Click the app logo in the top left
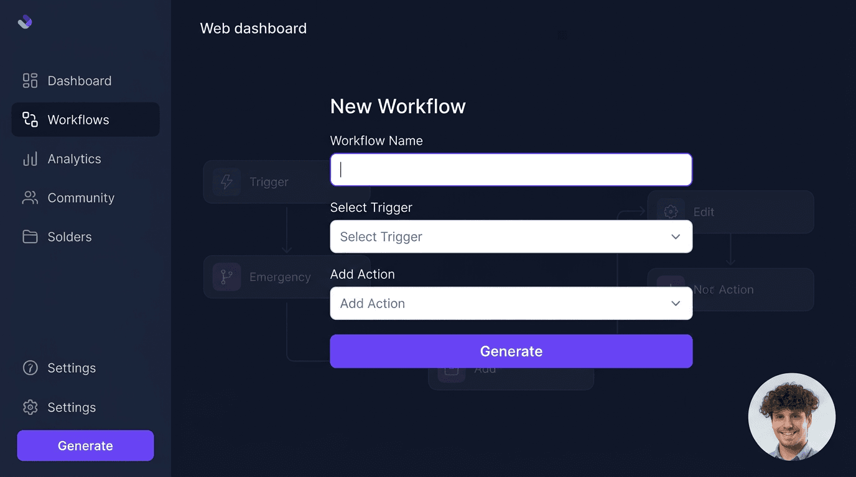The image size is (856, 477). pos(24,22)
